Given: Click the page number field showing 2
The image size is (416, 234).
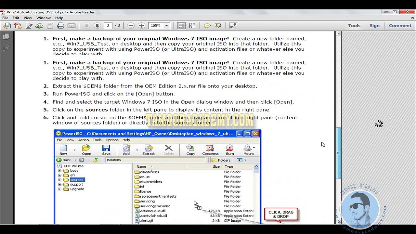Looking at the screenshot, I should point(108,26).
